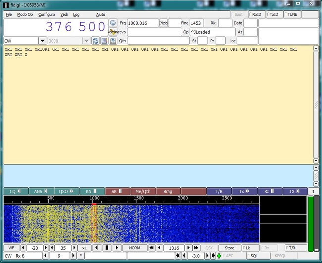Click the save contact icon near Qth
Viewport: 322px width, 263px height.
(113, 41)
